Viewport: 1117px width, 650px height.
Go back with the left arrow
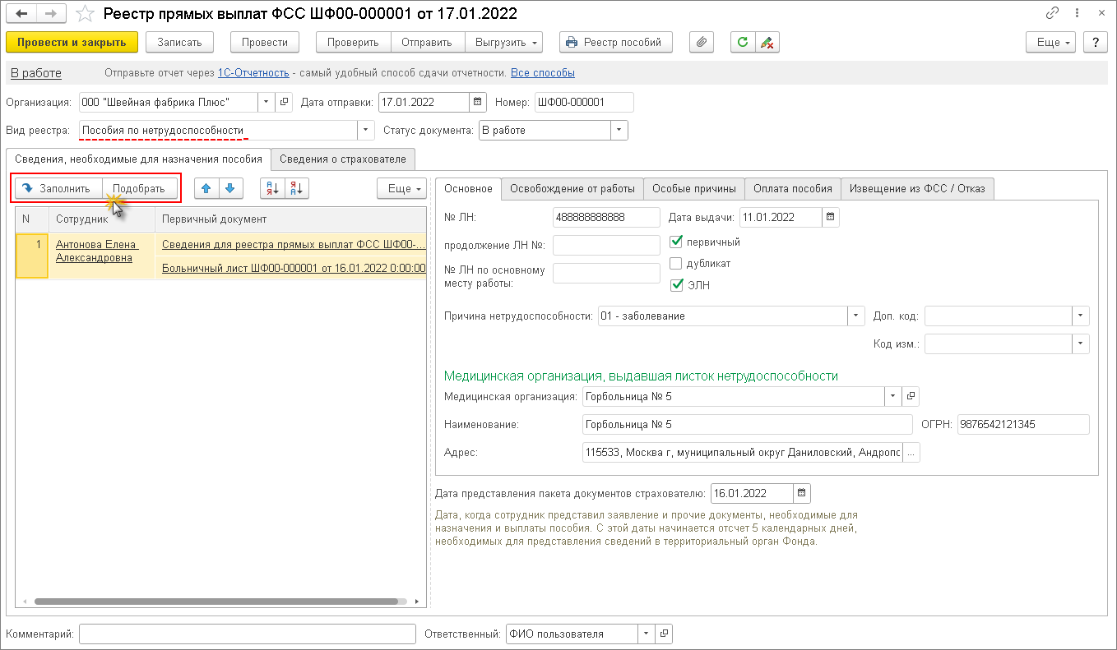(x=21, y=13)
